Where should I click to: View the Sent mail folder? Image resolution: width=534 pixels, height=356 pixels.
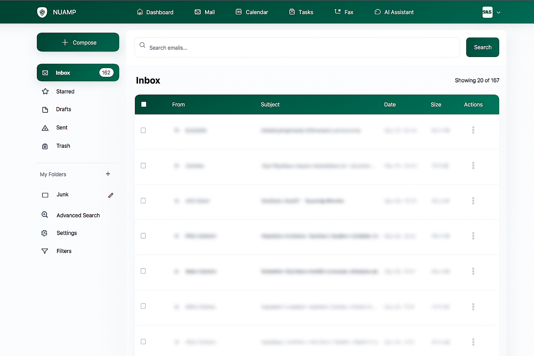click(62, 128)
